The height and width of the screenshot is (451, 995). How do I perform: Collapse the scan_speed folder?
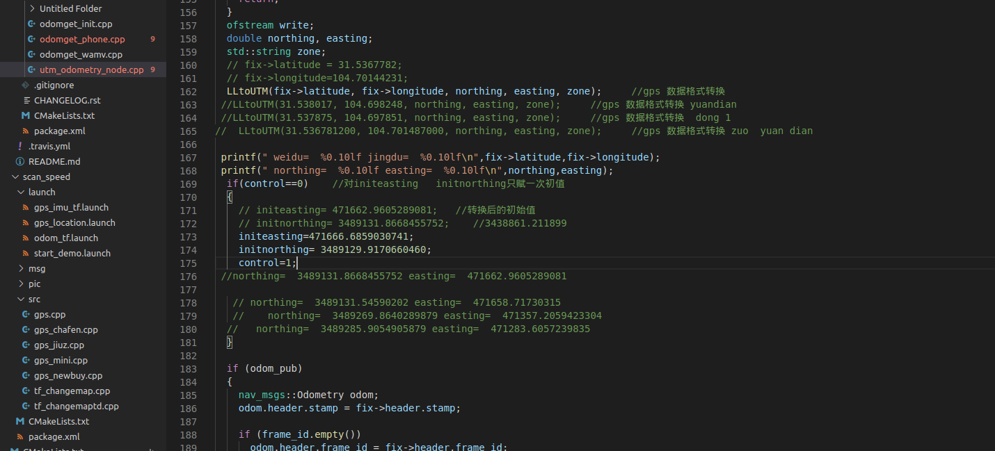tap(15, 177)
